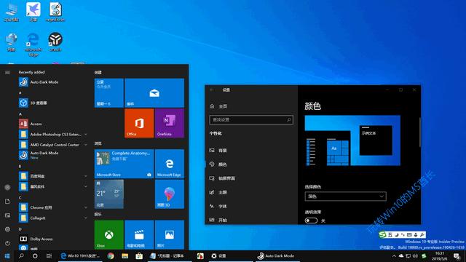Viewport: 466px width, 262px height.
Task: Click the Sogou IME wrench tool icon
Action: (x=422, y=234)
